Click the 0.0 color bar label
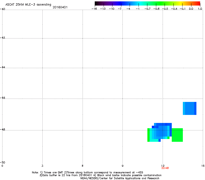Image resolution: width=205 pixels, height=180 pixels. pyautogui.click(x=191, y=9)
